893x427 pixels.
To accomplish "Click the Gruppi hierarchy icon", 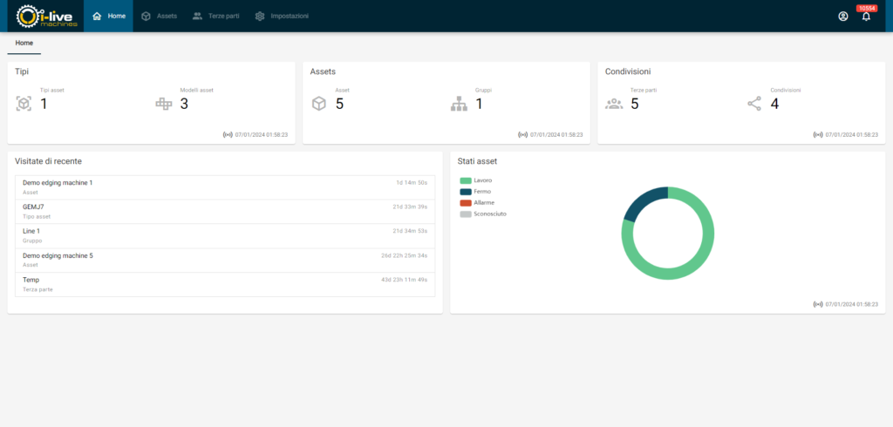I will (x=460, y=104).
